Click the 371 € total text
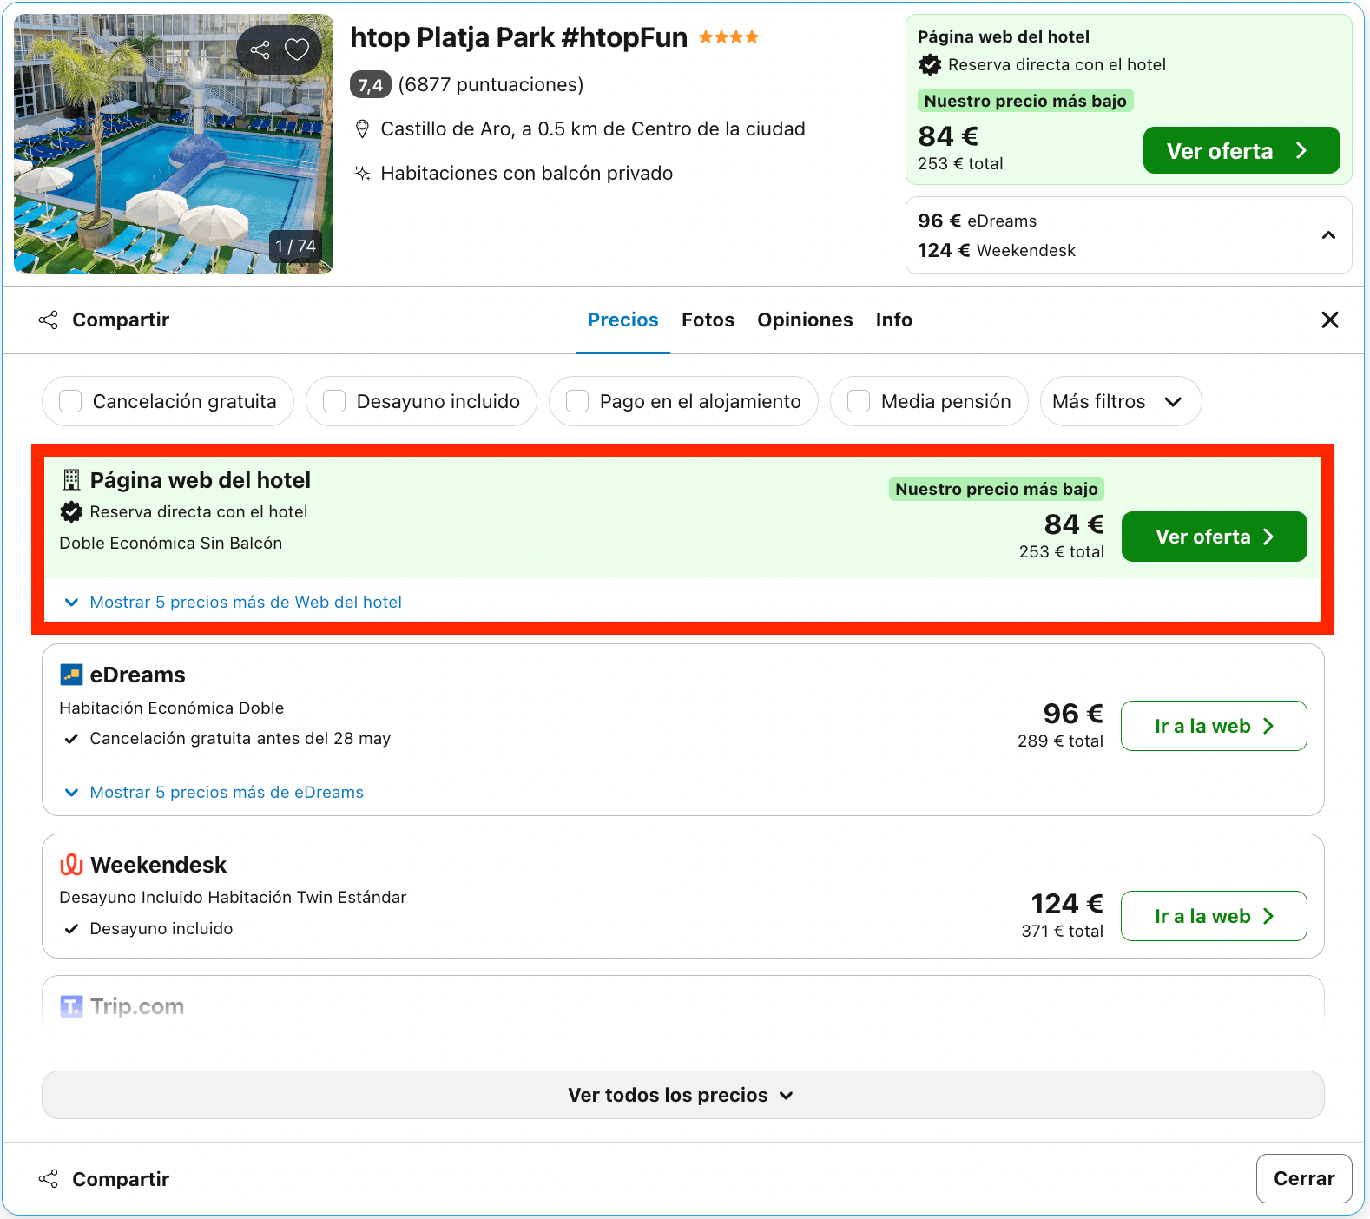The height and width of the screenshot is (1219, 1370). (1062, 931)
